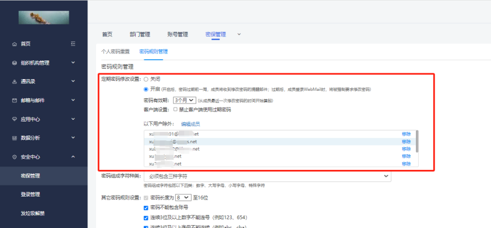This screenshot has height=228, width=491.
Task: Click 移除 on the highlighted s.net email row
Action: click(x=406, y=142)
